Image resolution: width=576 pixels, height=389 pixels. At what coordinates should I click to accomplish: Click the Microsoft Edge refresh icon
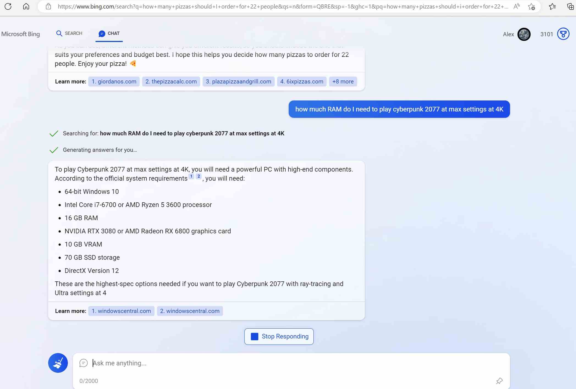(8, 7)
